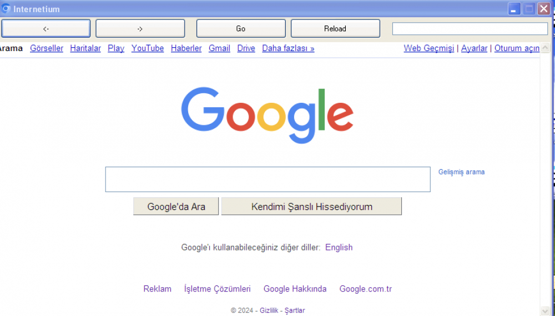Expand the Daha fazlası » menu link
The image size is (555, 316).
(288, 48)
